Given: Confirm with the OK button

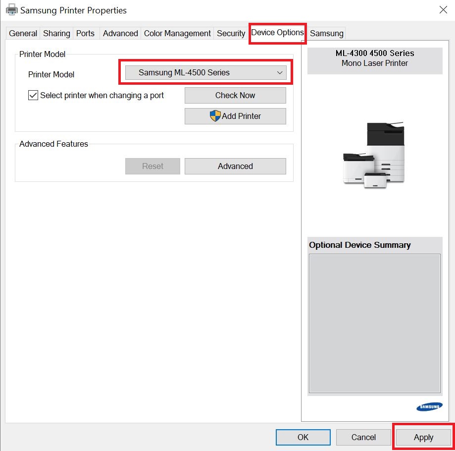Looking at the screenshot, I should tap(303, 437).
